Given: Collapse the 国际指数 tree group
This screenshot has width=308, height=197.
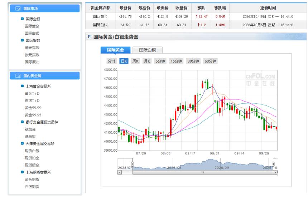Looking at the screenshot, I should coord(22,40).
